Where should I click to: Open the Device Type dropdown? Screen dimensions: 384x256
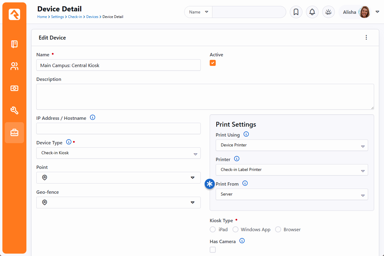(x=118, y=153)
